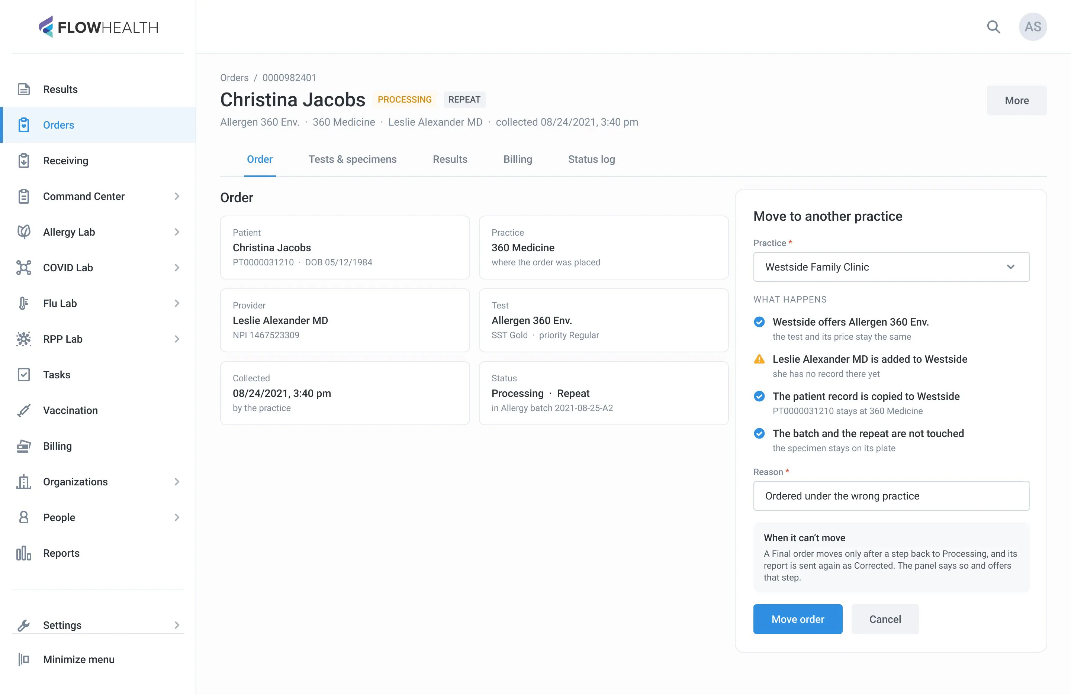Click the Vaccination syringe icon
This screenshot has height=695, width=1071.
click(24, 410)
